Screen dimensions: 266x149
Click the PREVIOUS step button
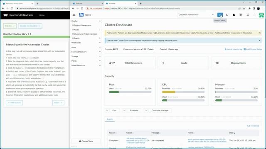(14, 103)
